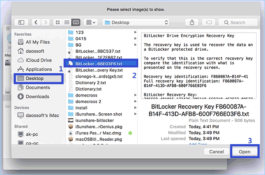The height and width of the screenshot is (175, 265).
Task: Go back with the left chevron
Action: (x=36, y=22)
